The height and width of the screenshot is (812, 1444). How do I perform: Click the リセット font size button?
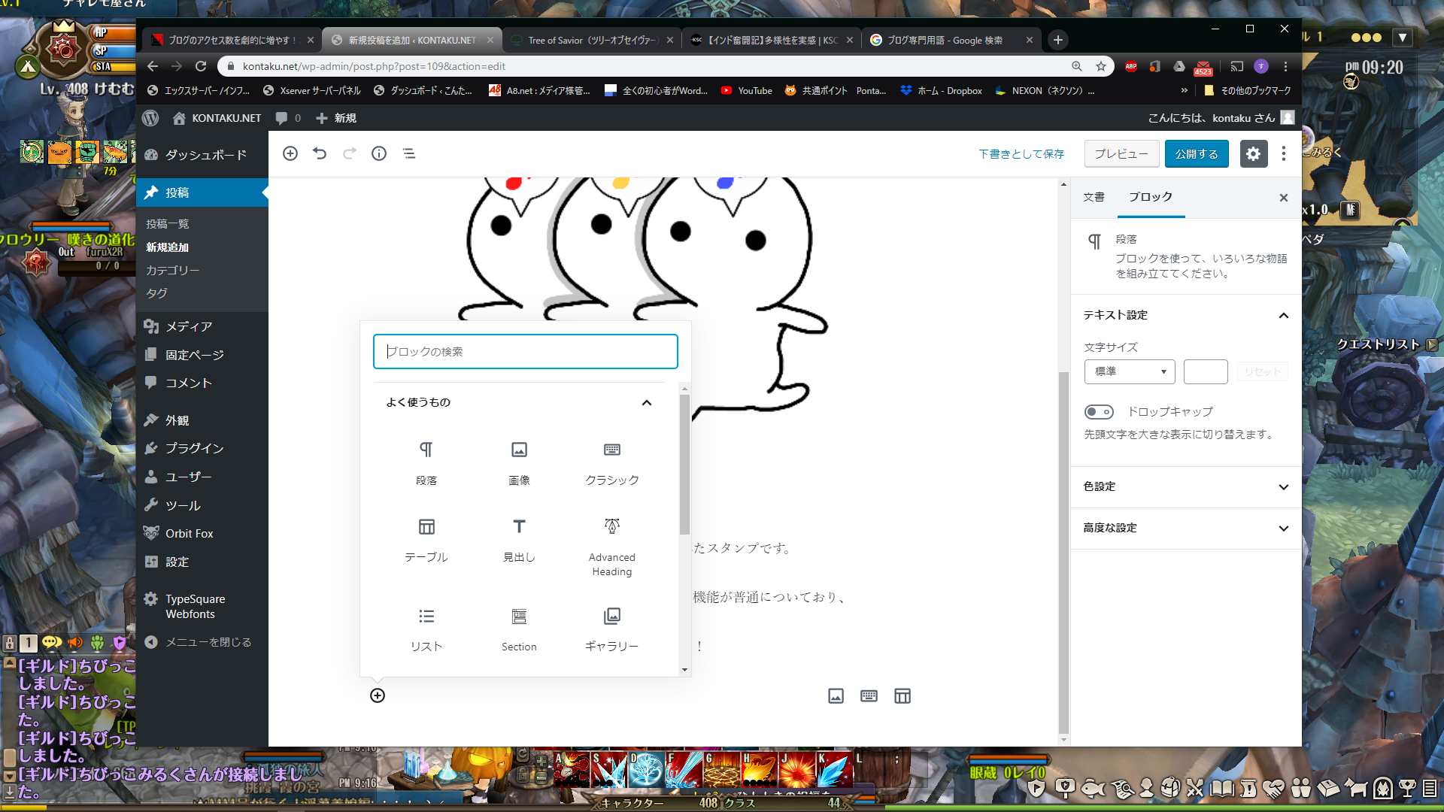coord(1263,371)
